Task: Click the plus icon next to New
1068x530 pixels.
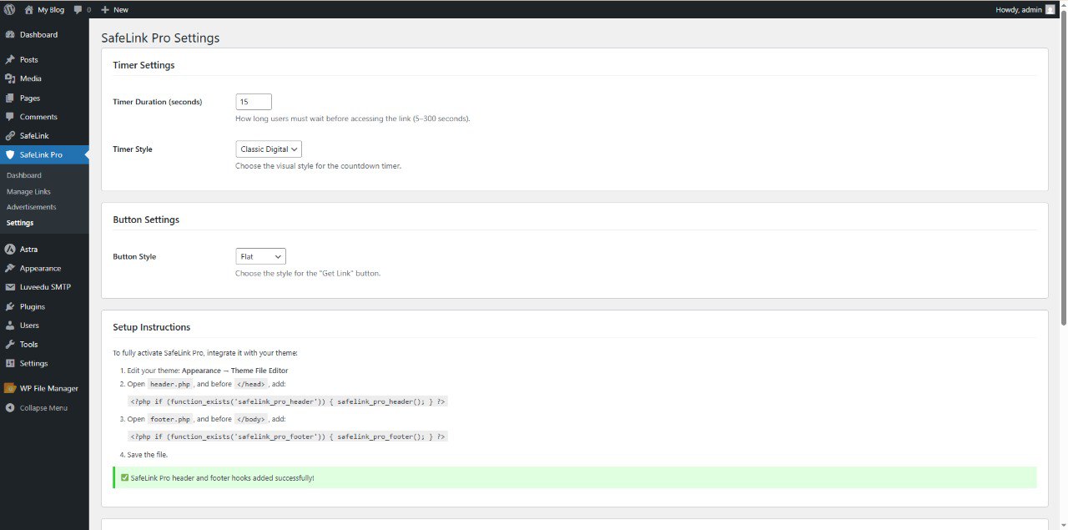Action: [x=105, y=9]
